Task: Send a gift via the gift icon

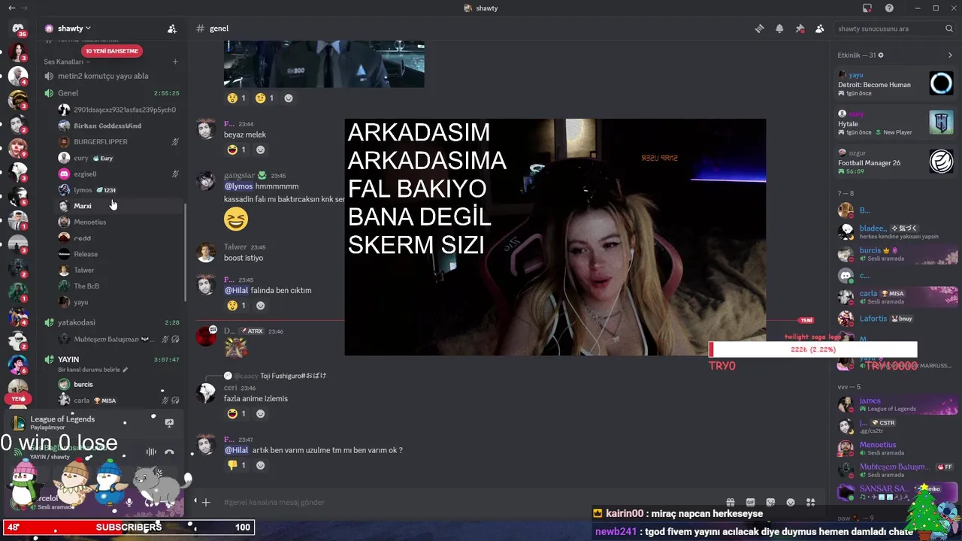Action: tap(730, 502)
